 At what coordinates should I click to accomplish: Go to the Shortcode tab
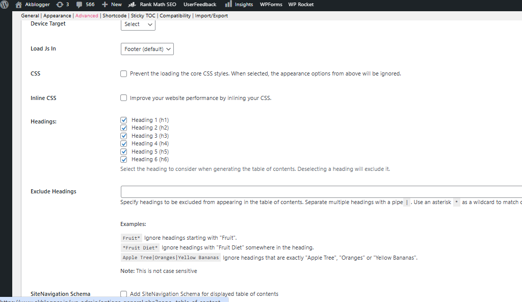point(115,16)
